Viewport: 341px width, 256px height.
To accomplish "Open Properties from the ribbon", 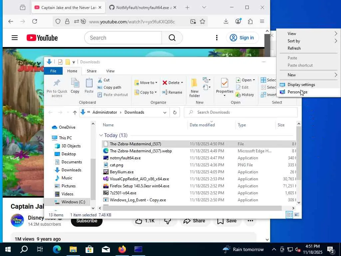I will tap(224, 87).
